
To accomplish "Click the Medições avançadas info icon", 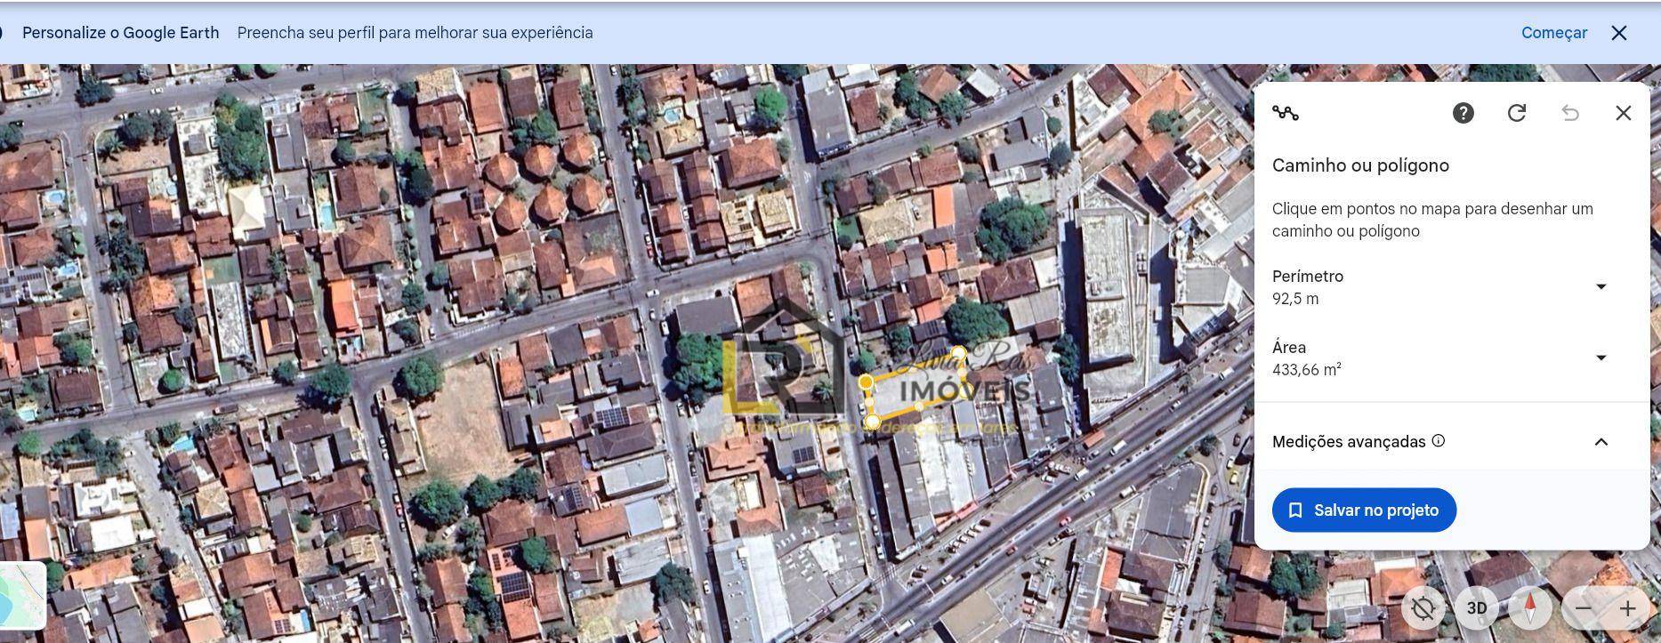I will tap(1439, 441).
